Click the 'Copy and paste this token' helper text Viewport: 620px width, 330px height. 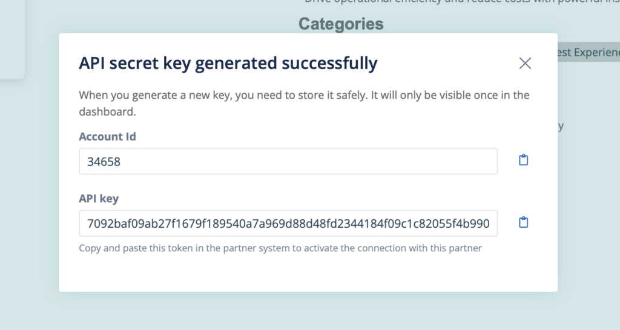point(280,248)
